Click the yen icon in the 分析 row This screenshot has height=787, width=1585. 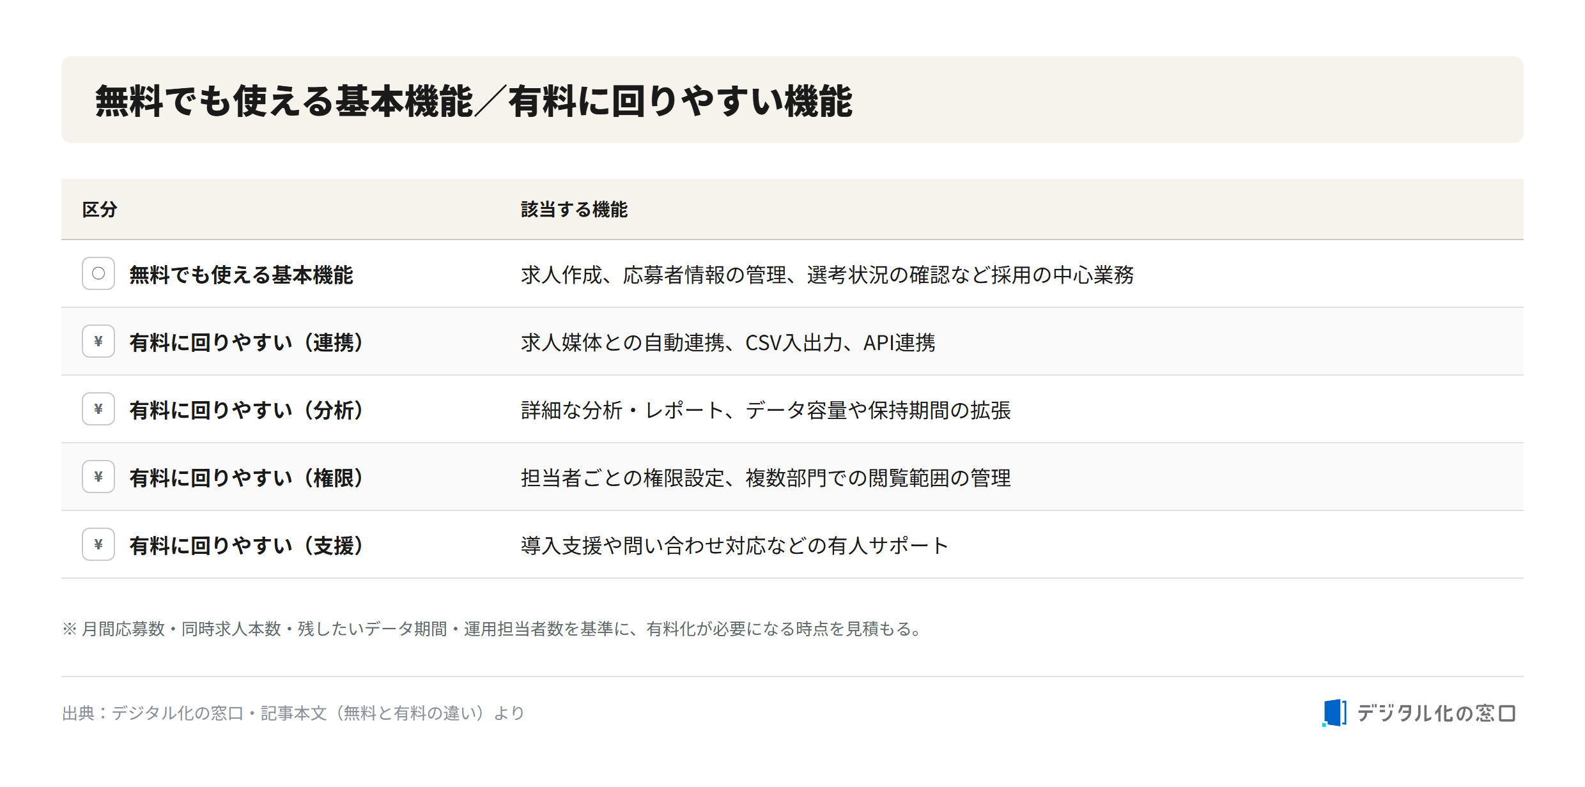click(98, 409)
